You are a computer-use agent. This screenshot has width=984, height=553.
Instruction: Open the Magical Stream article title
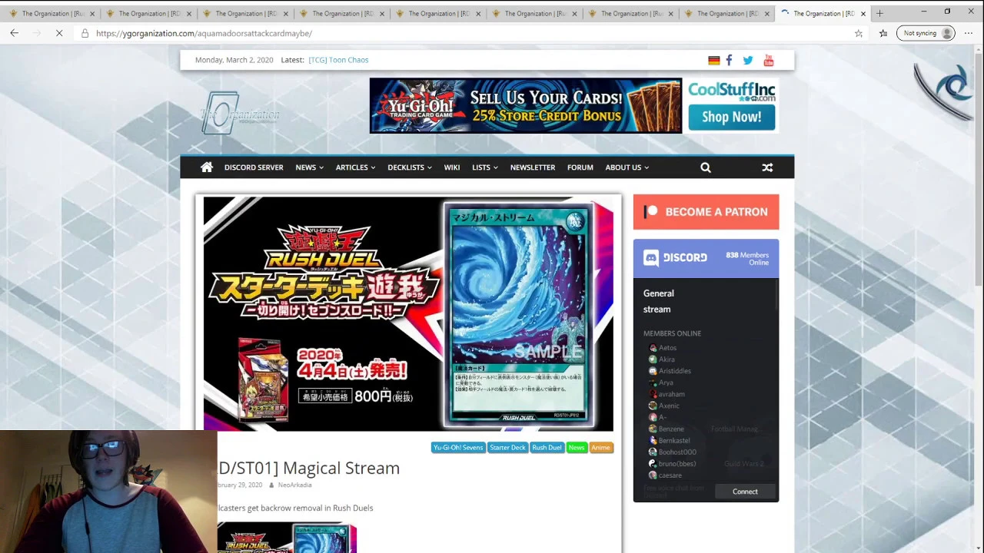[309, 468]
